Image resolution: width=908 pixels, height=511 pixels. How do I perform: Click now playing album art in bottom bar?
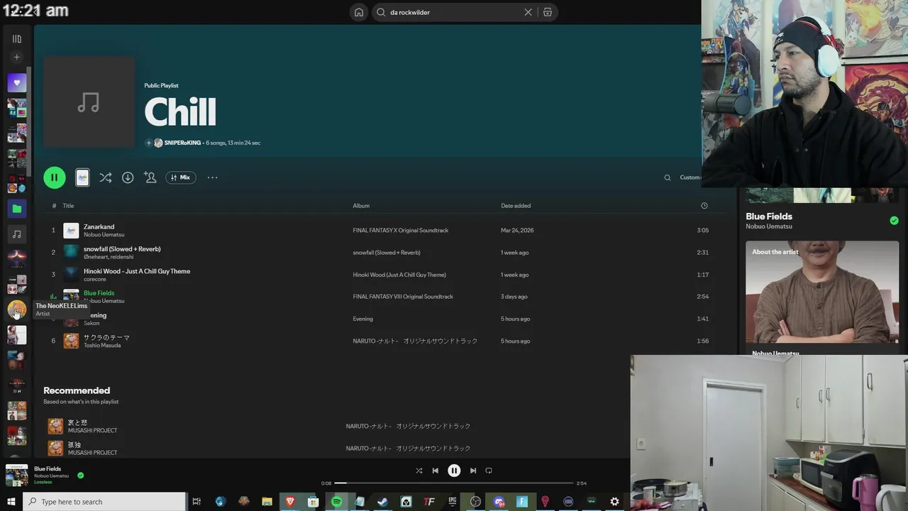(17, 476)
